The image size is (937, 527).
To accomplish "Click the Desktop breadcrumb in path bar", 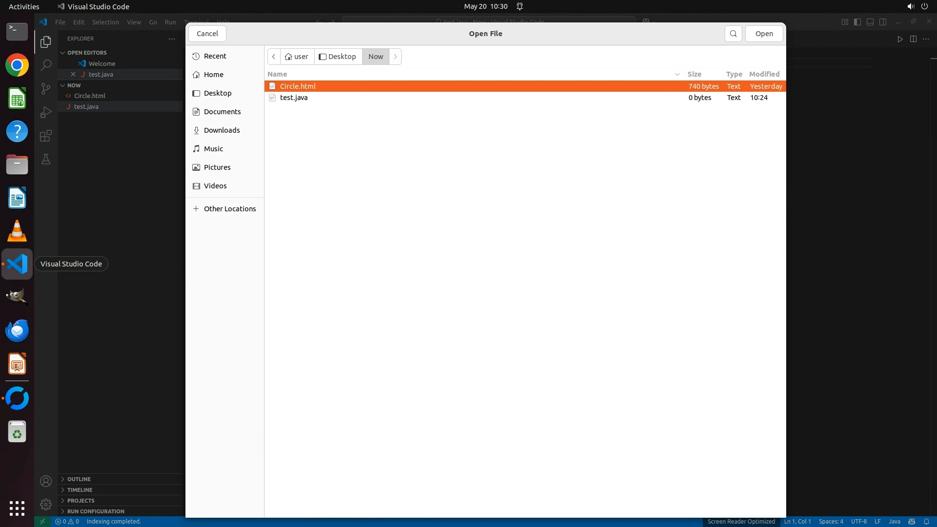I will [338, 57].
